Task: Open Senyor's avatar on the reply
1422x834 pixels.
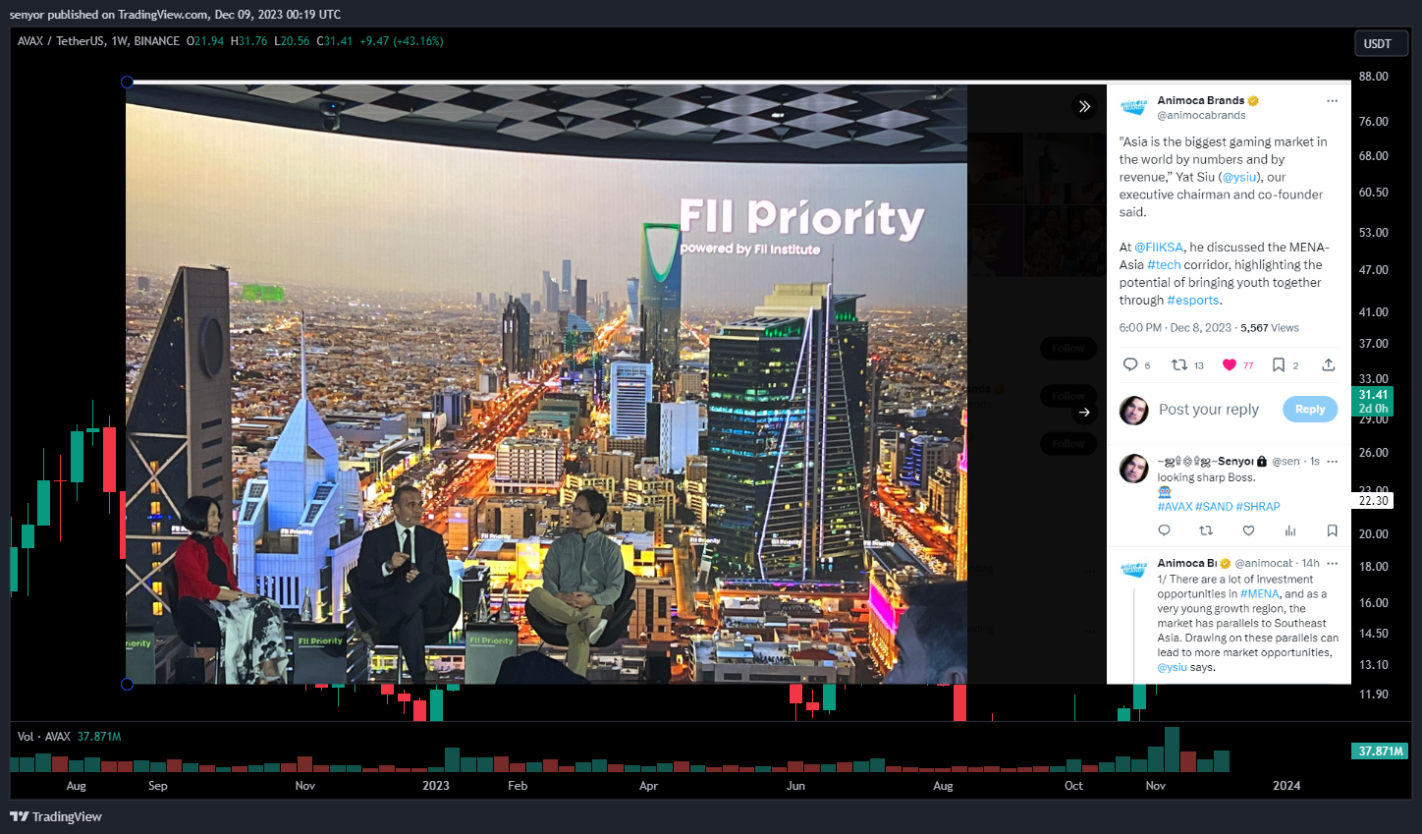Action: click(1134, 469)
